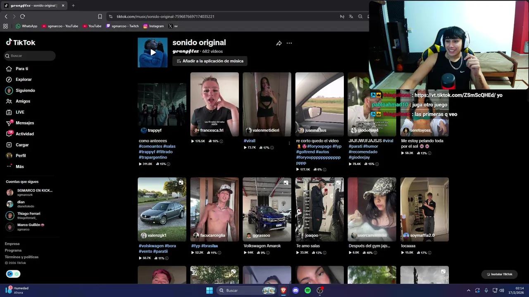
Task: Open followed account Thiago Ferrari
Action: pos(23,215)
